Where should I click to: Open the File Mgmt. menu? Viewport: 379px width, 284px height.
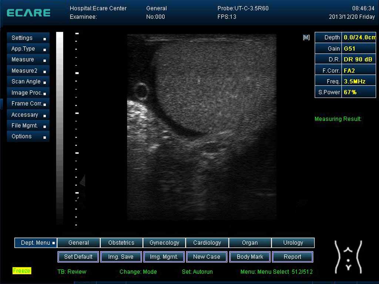[x=28, y=126]
